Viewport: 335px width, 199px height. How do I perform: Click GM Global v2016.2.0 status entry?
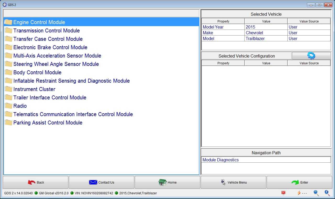click(54, 193)
